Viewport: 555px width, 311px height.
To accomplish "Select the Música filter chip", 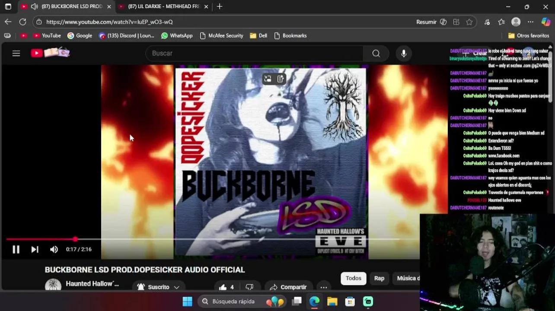I will [406, 278].
